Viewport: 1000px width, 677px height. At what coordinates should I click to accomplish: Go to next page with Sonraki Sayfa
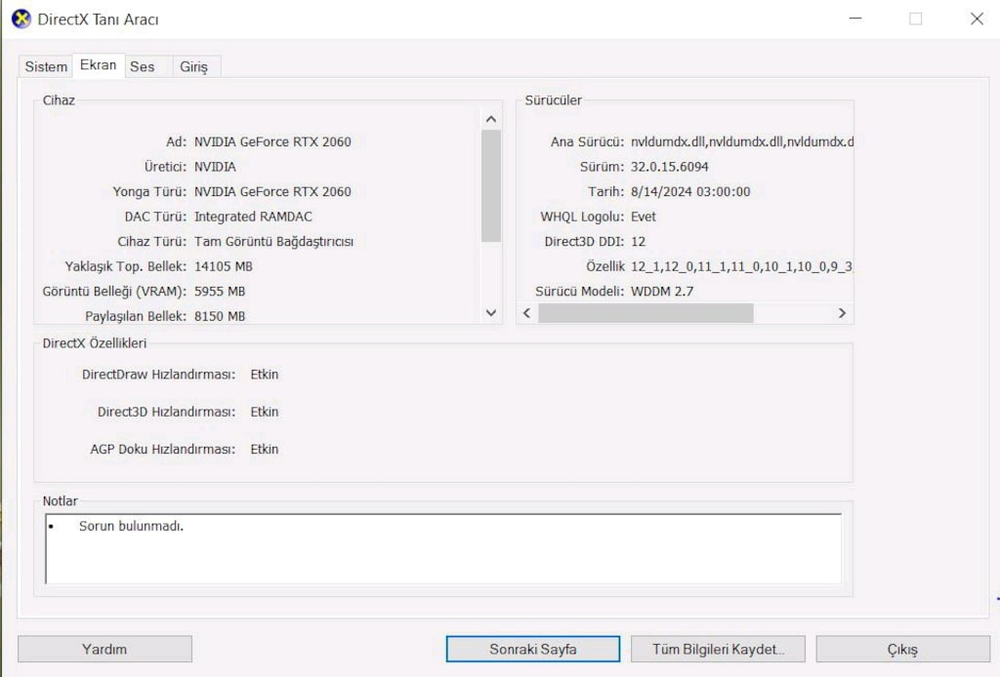click(x=533, y=649)
